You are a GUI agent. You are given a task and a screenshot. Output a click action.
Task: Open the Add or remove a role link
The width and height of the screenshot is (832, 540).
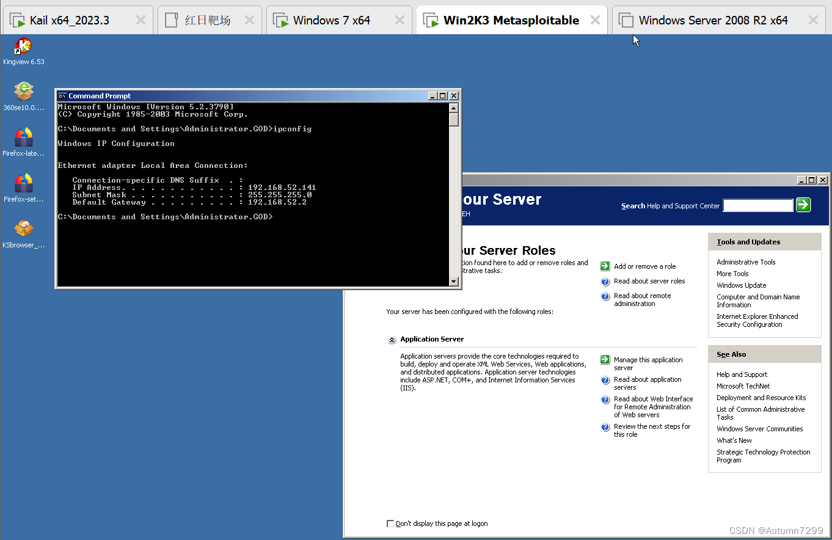644,266
